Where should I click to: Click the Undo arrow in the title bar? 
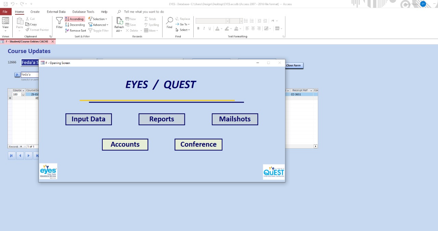pos(13,4)
